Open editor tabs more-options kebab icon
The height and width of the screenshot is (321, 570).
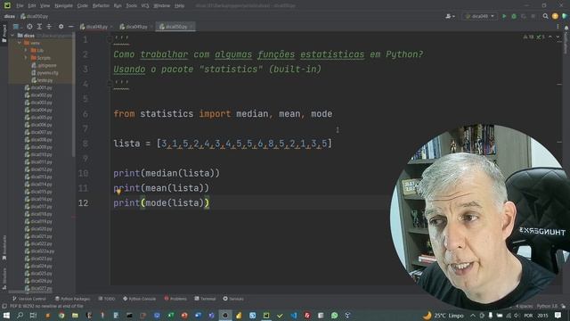[x=558, y=27]
